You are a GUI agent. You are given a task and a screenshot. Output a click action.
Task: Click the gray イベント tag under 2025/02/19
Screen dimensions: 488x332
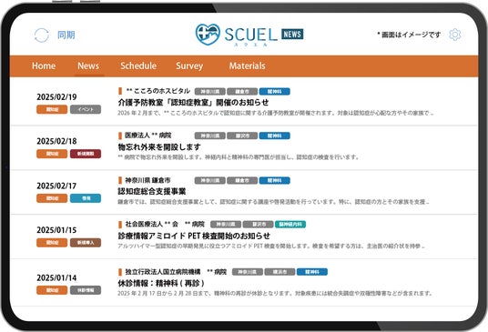86,109
